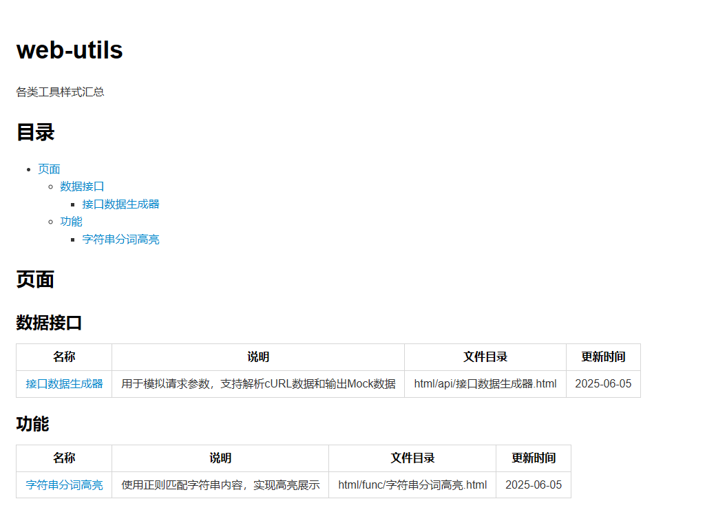This screenshot has height=532, width=716.
Task: Open 字符串分词高亮 link in the 功能 table
Action: (64, 485)
